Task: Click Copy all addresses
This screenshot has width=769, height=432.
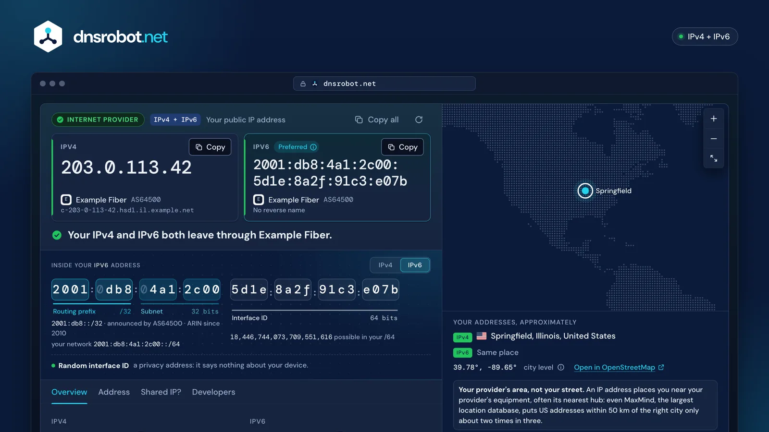Action: (377, 120)
